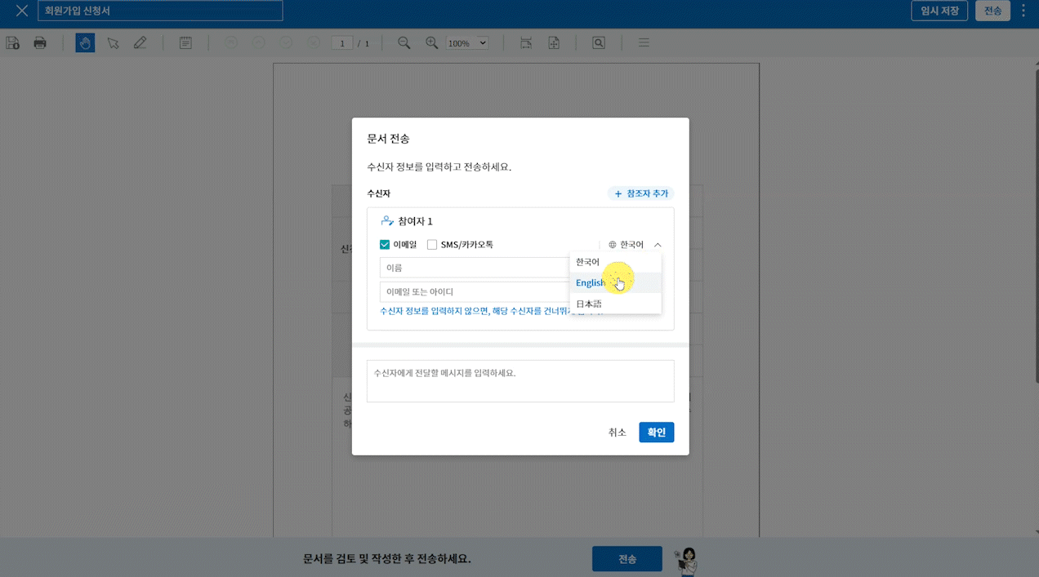
Task: Click the save document icon in toolbar
Action: pyautogui.click(x=12, y=43)
